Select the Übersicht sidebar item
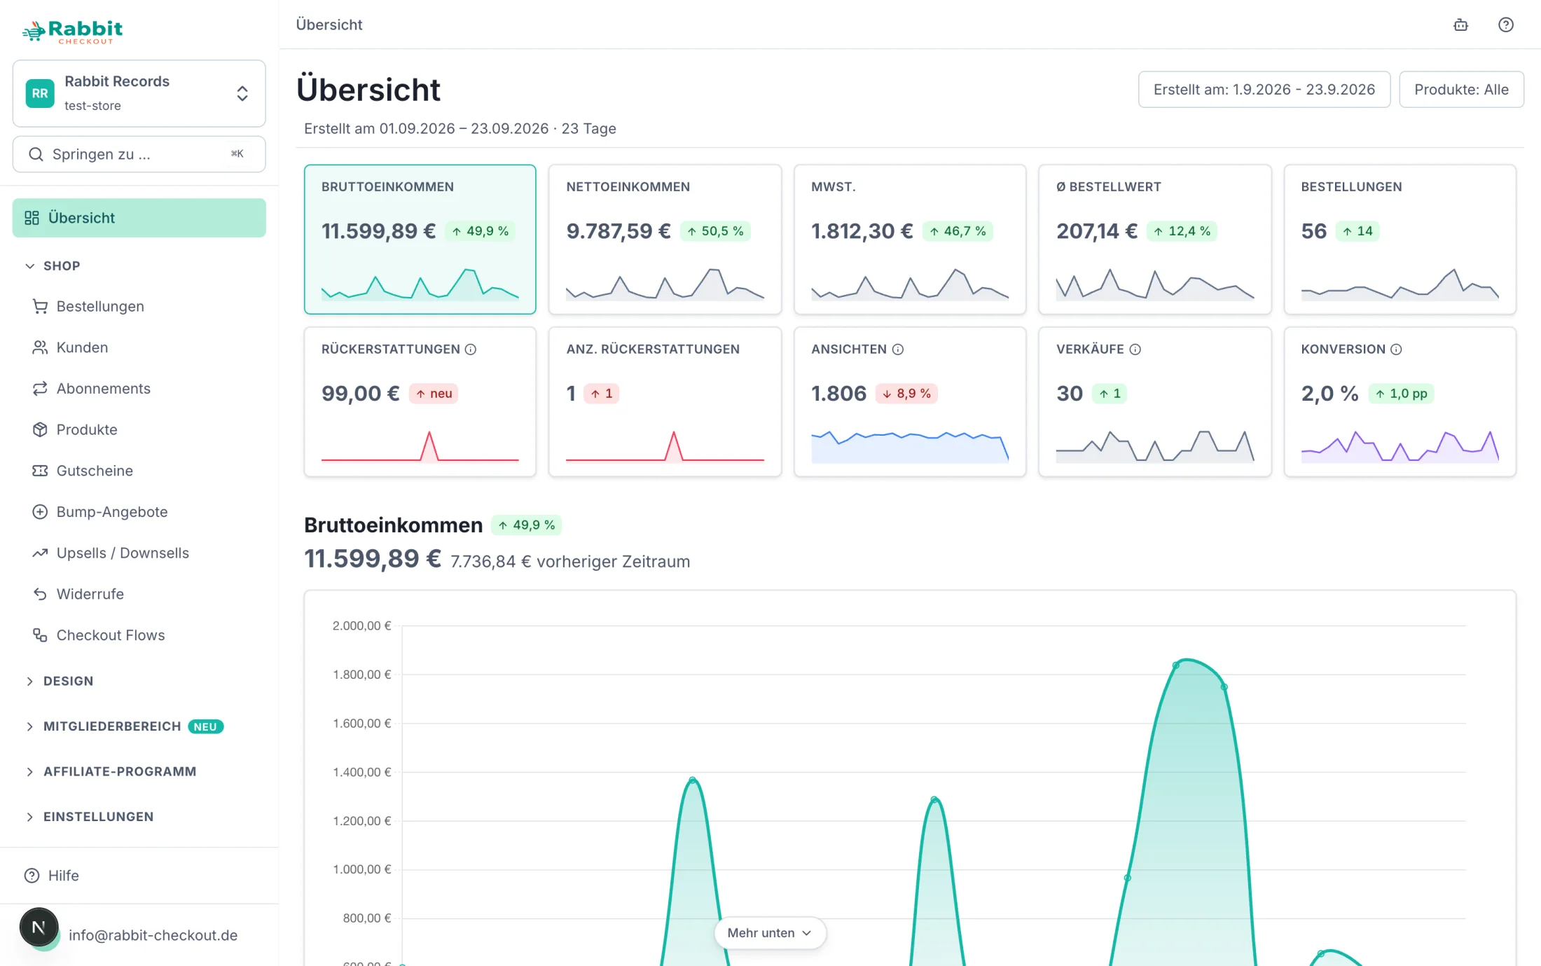Image resolution: width=1541 pixels, height=966 pixels. (x=139, y=218)
